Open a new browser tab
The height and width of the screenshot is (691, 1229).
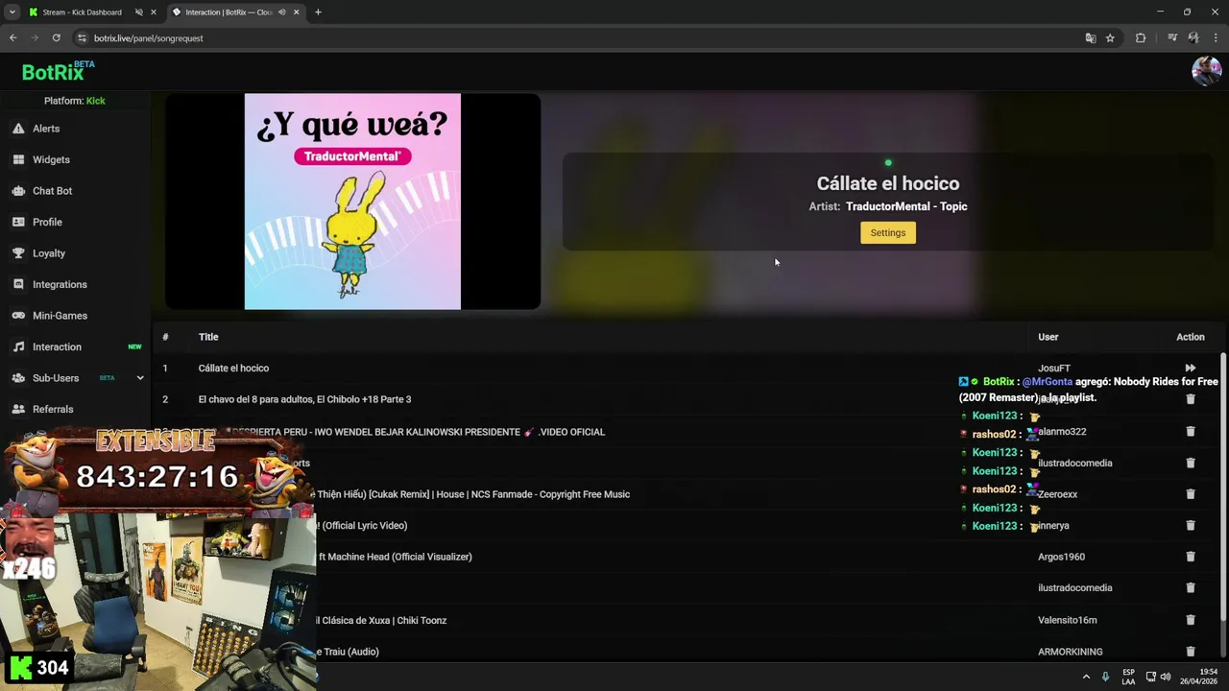coord(318,12)
